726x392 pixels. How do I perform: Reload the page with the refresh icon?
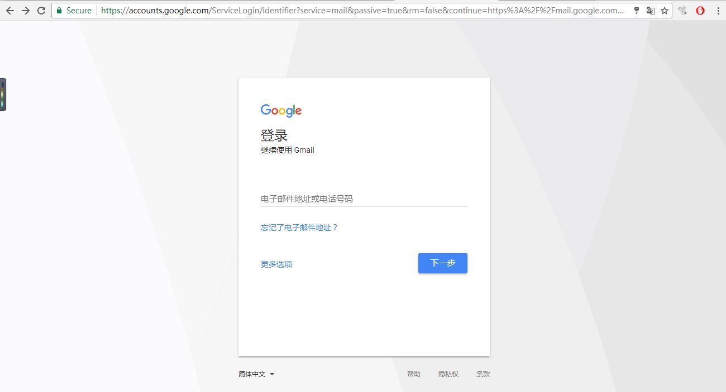point(40,10)
